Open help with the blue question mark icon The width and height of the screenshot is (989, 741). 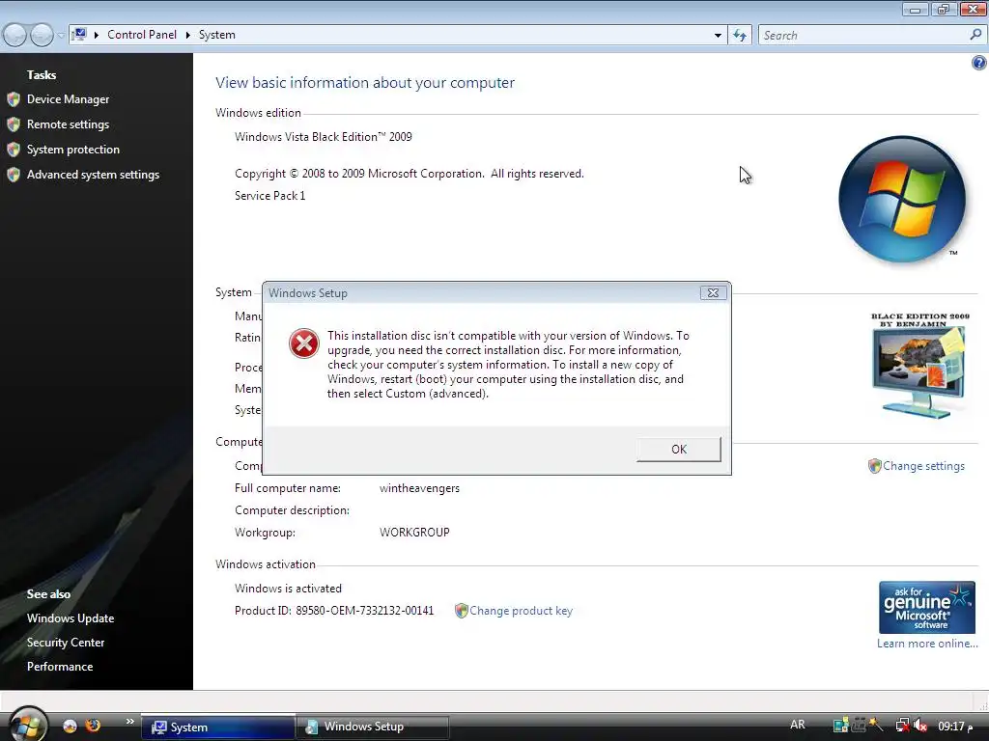tap(979, 63)
